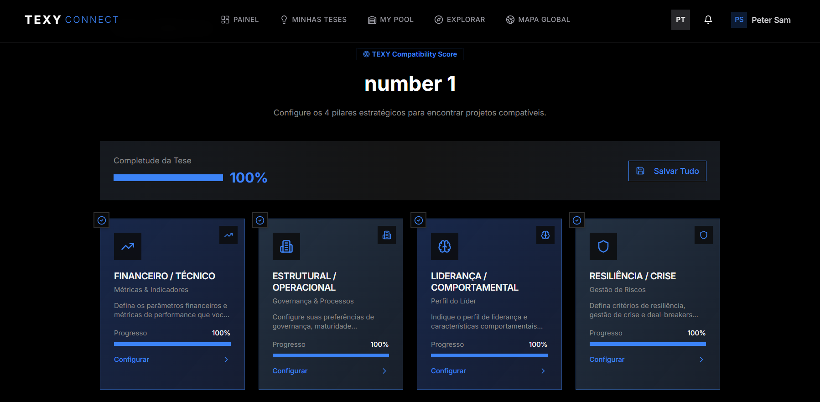
Task: Click the 'Governança & Processos' subtitle
Action: pyautogui.click(x=313, y=301)
